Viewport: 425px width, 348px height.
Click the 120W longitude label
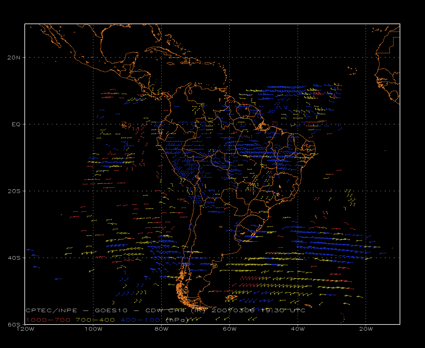(x=25, y=329)
